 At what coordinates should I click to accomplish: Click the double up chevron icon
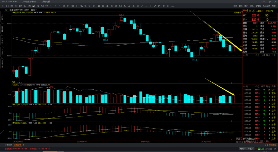coord(133,6)
